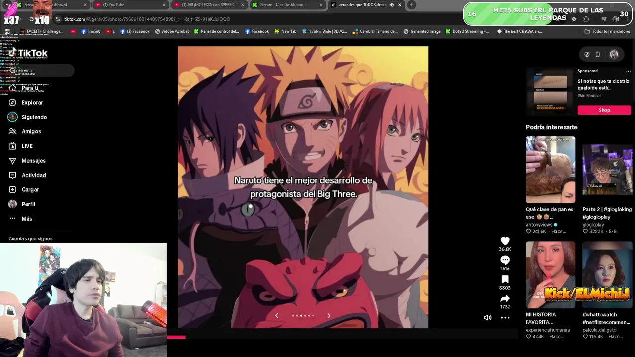The image size is (635, 357).
Task: Switch to the 'ARI ¡MOLESTA con SPREEN' tab
Action: (x=208, y=5)
